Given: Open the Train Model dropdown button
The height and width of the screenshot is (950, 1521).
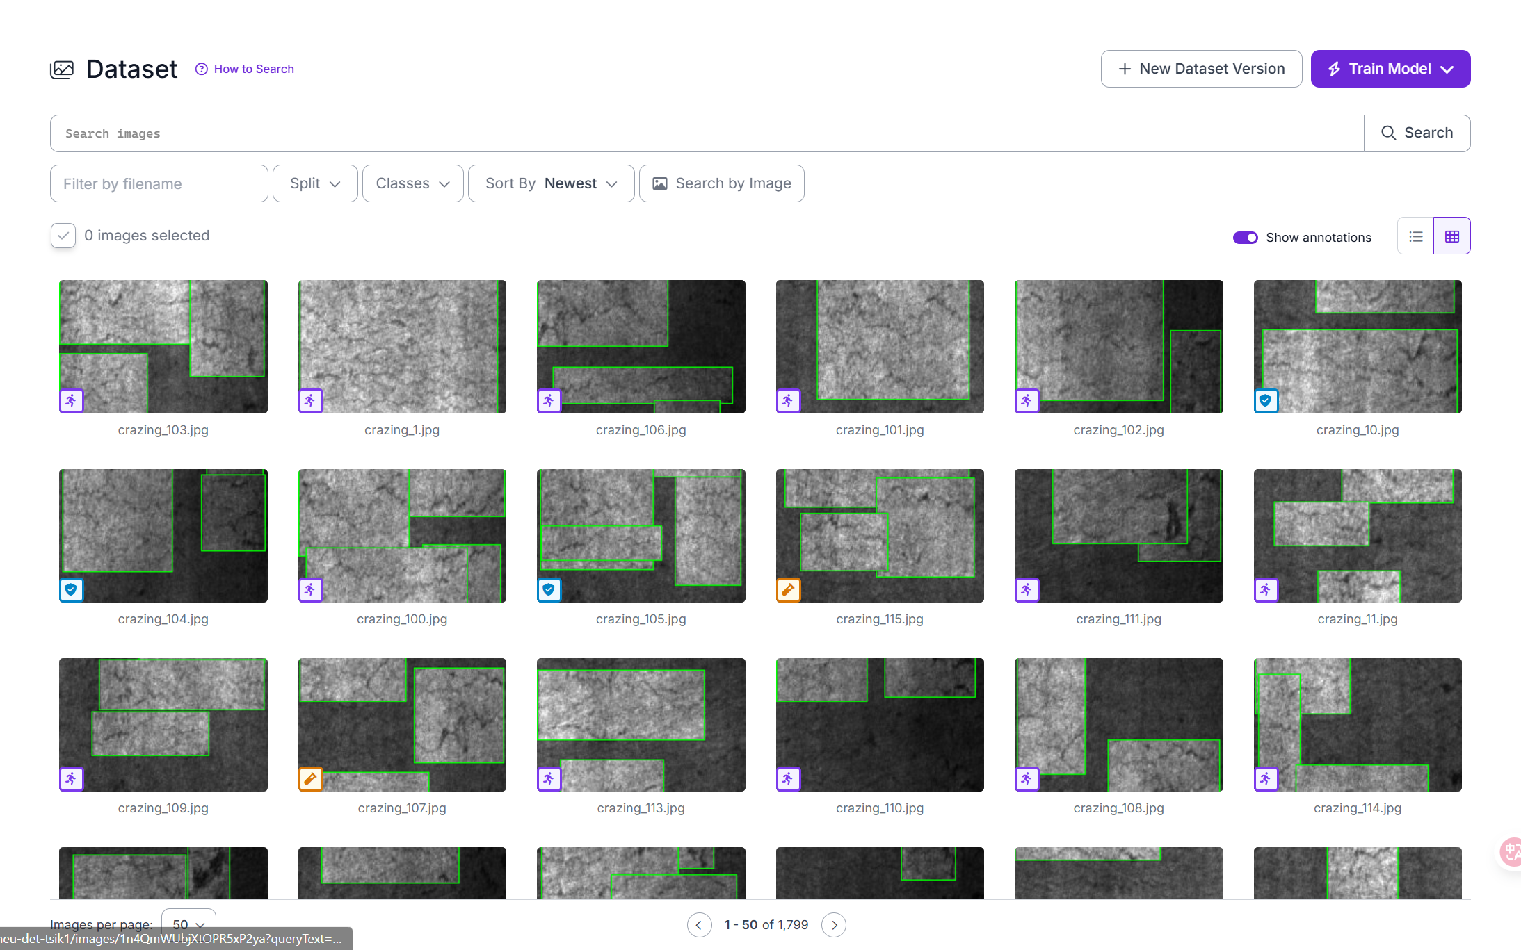Looking at the screenshot, I should 1390,69.
